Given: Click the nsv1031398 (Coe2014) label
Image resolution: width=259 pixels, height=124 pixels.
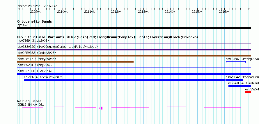Looking at the screenshot, I should [35, 71].
